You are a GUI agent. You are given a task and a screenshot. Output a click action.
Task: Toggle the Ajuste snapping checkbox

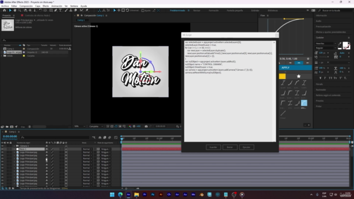tap(143, 11)
